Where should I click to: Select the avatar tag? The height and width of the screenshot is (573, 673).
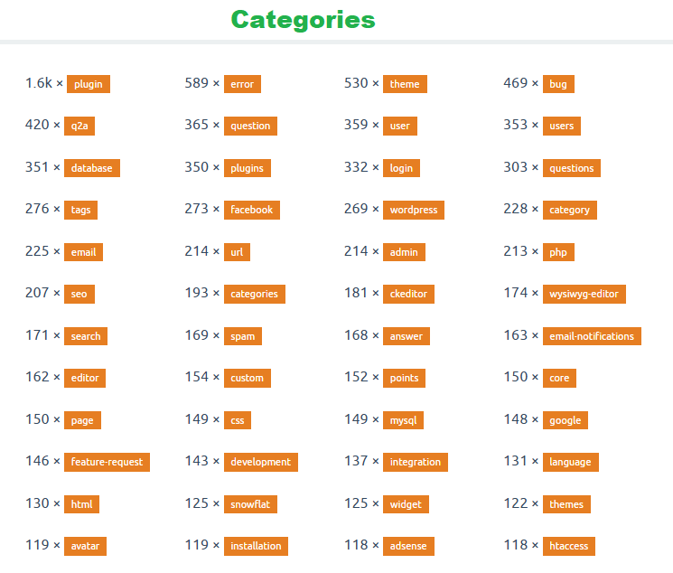click(86, 546)
